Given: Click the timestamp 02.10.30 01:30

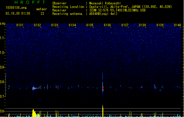Looking at the screenshot, I should [18, 13].
